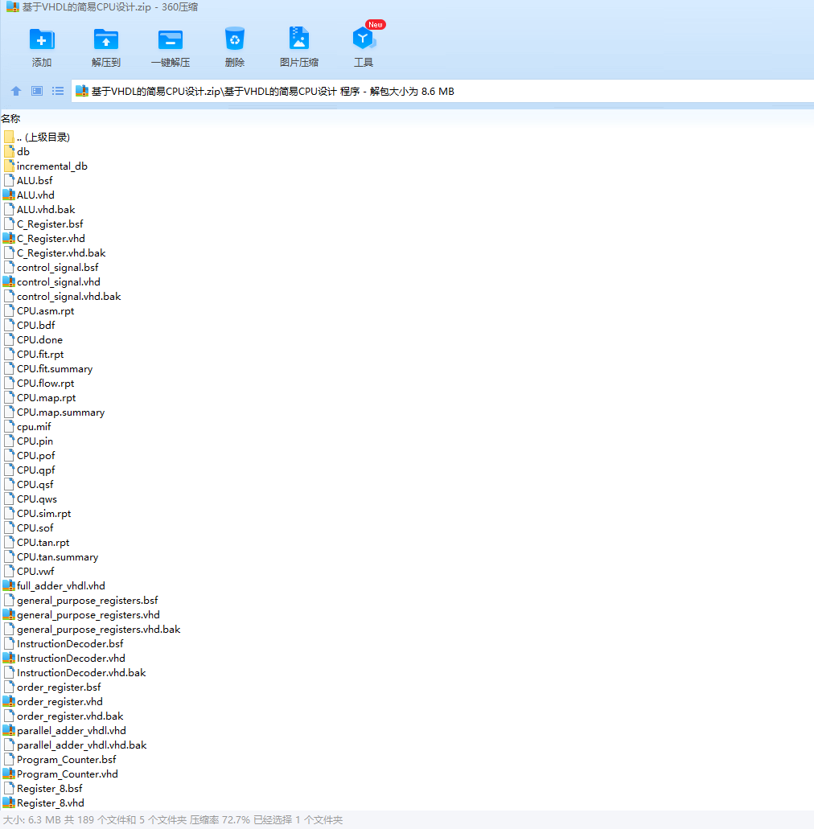
Task: Click the 添加 (Add) toolbar icon
Action: [42, 39]
